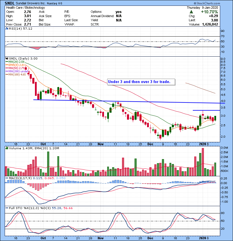Click the P/E label
233x241 pixels.
click(x=67, y=12)
